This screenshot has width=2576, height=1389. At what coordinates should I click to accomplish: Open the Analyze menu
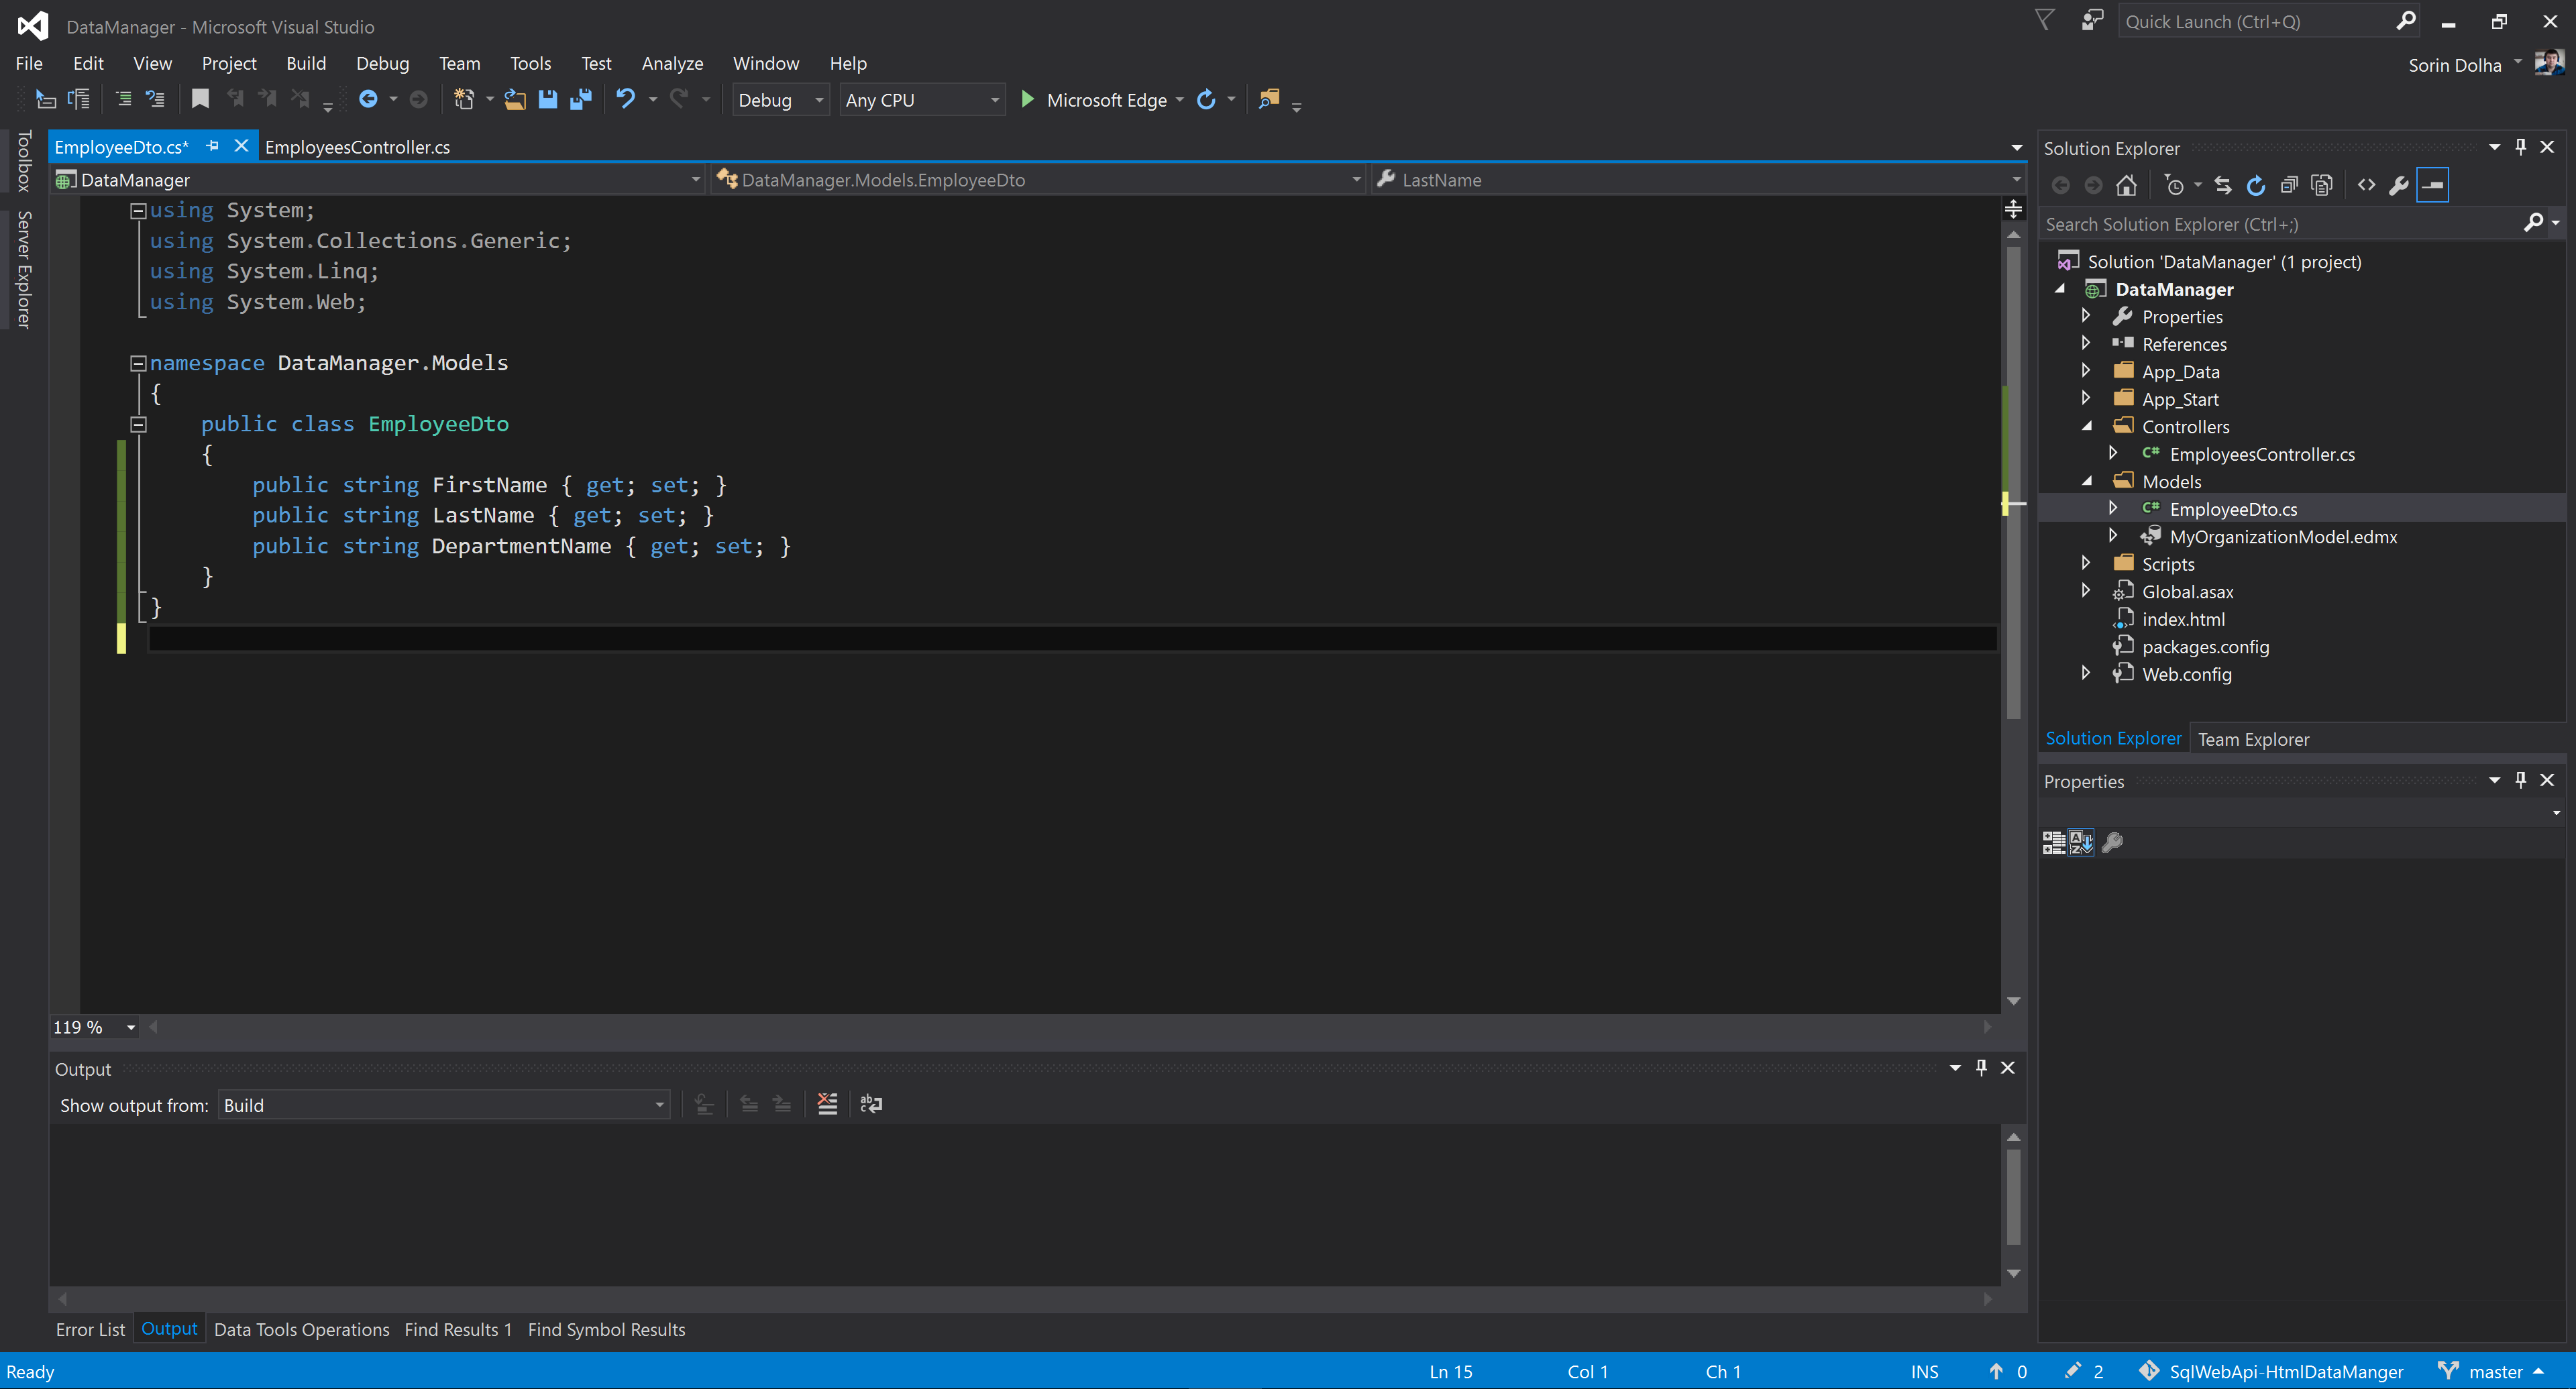point(672,63)
